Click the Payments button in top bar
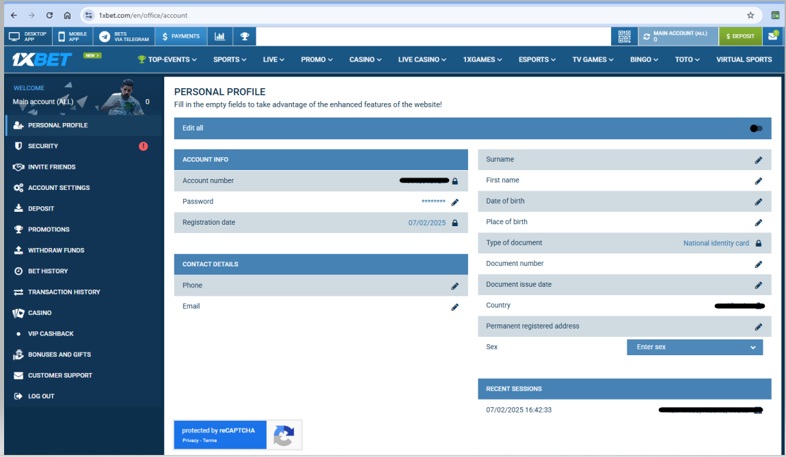Viewport: 786px width, 457px height. (181, 36)
